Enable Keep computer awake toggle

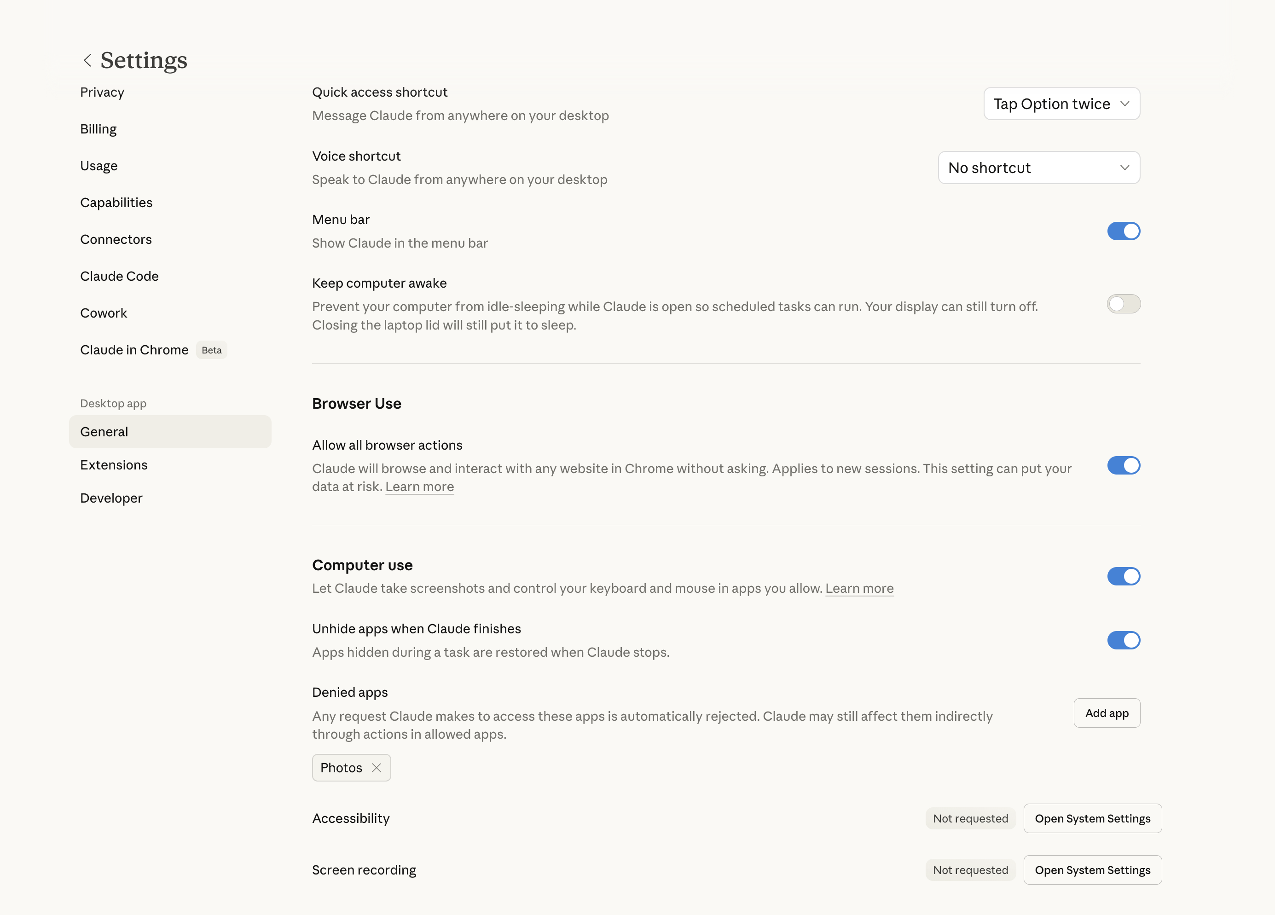pos(1123,304)
